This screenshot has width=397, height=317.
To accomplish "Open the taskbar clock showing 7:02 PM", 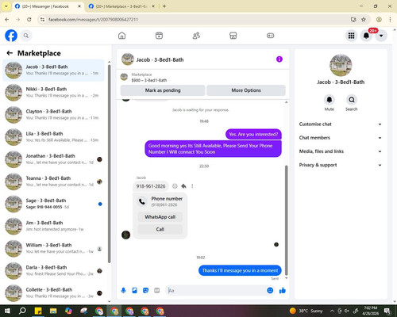I will 370,311.
